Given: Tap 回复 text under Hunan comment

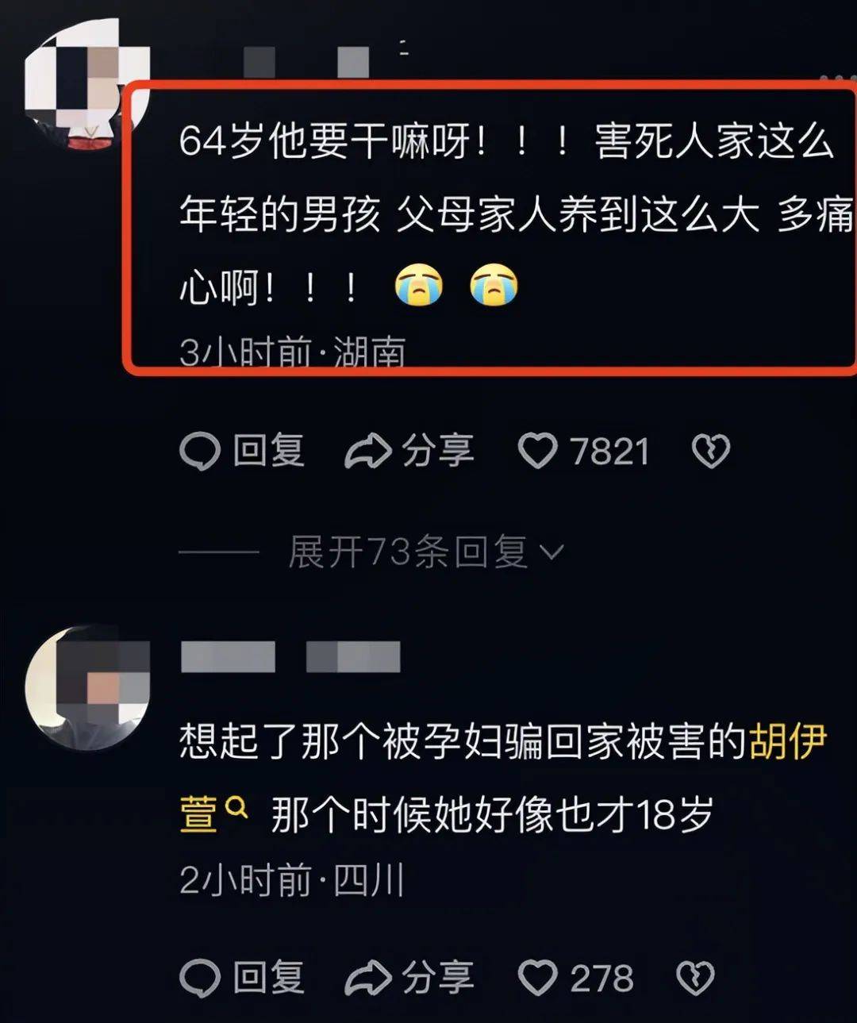Looking at the screenshot, I should [269, 451].
